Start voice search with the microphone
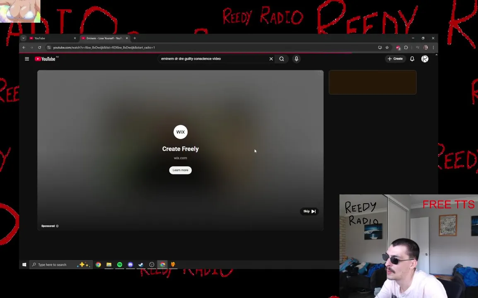 coord(296,59)
